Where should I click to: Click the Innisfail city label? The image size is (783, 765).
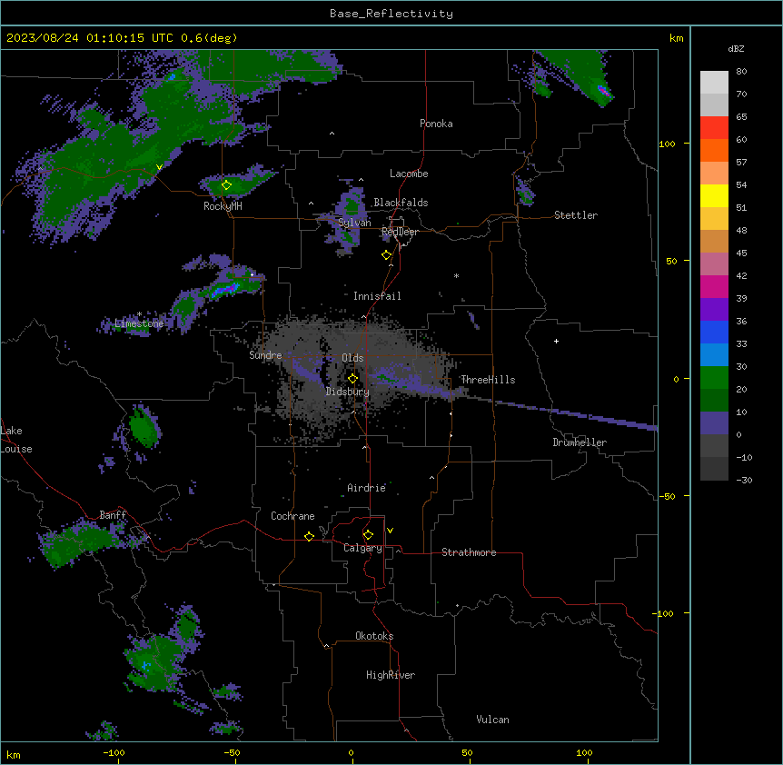click(x=377, y=296)
